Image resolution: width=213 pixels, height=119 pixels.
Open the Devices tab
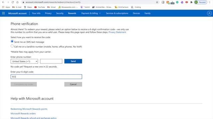(136, 13)
